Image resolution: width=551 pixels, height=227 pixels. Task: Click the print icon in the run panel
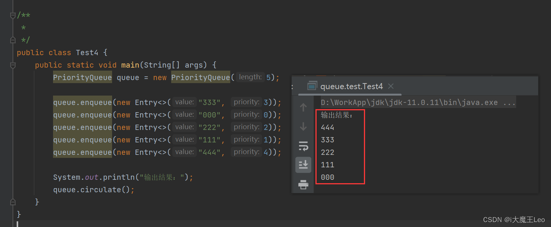(303, 184)
